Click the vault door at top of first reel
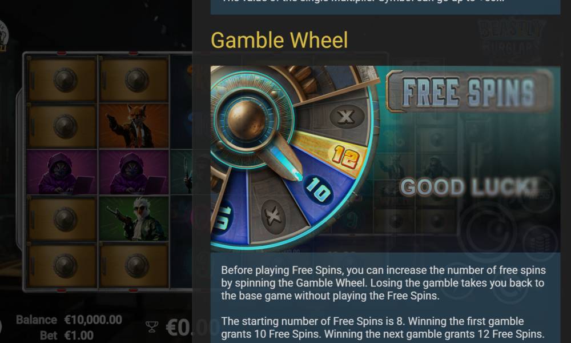 tap(62, 79)
